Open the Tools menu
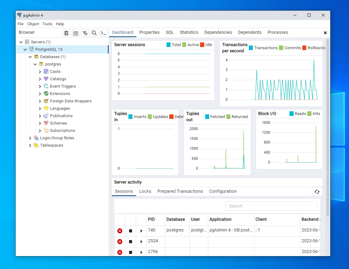Viewport: 349px width, 269px height. coord(47,24)
